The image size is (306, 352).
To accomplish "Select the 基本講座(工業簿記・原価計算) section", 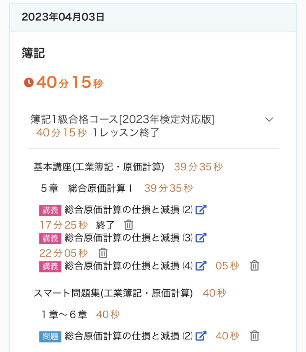I will (99, 167).
